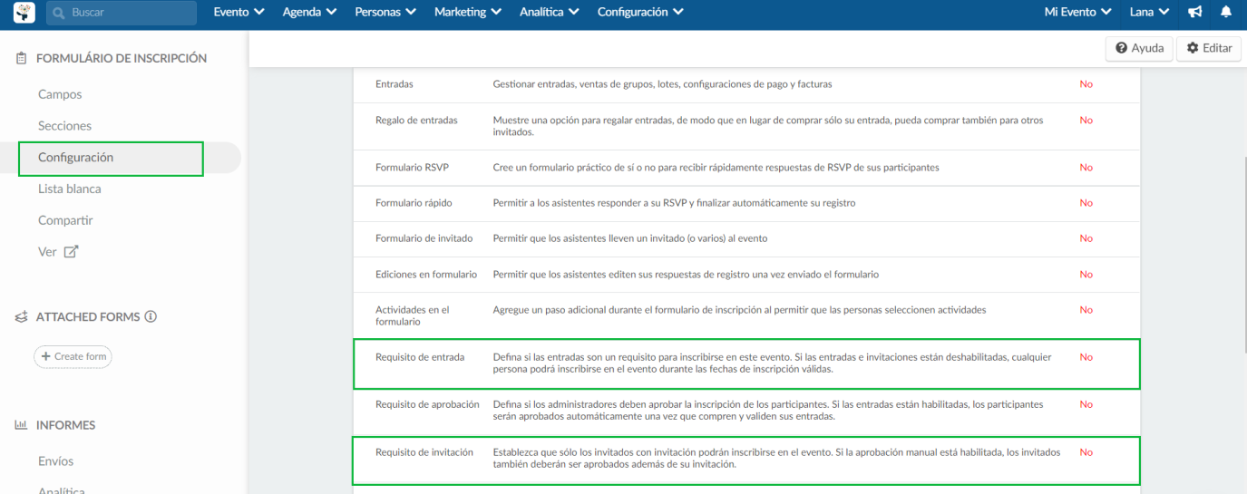Click the ATTACHED FORMS section header
The height and width of the screenshot is (494, 1247).
point(88,317)
